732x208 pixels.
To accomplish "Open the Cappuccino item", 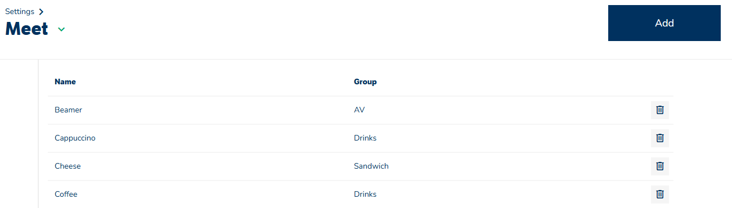I will pyautogui.click(x=75, y=138).
